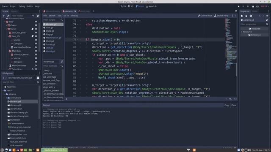
Task: Play the project
Action: 239,6
